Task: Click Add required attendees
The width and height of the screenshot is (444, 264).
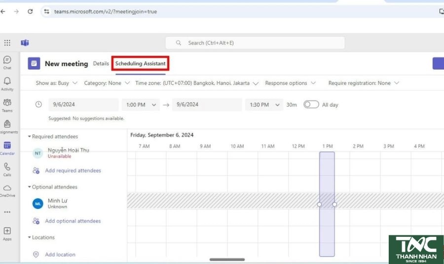Action: pos(73,170)
